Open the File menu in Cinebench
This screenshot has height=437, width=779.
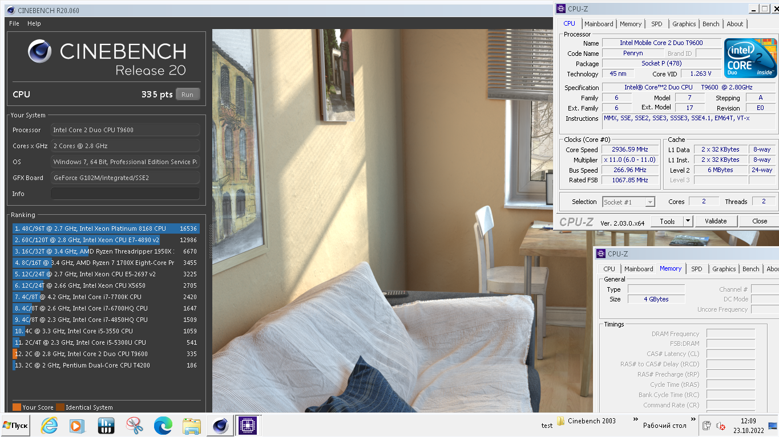(14, 23)
